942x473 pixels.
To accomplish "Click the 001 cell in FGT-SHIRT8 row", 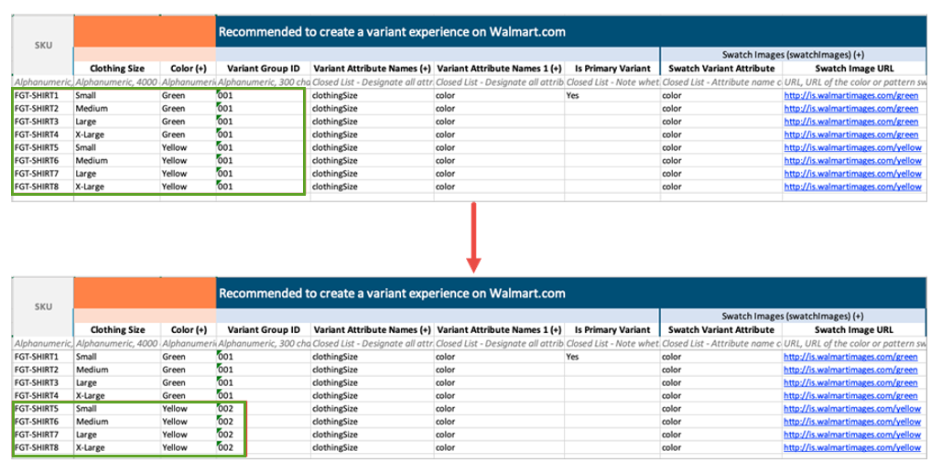I will 263,187.
